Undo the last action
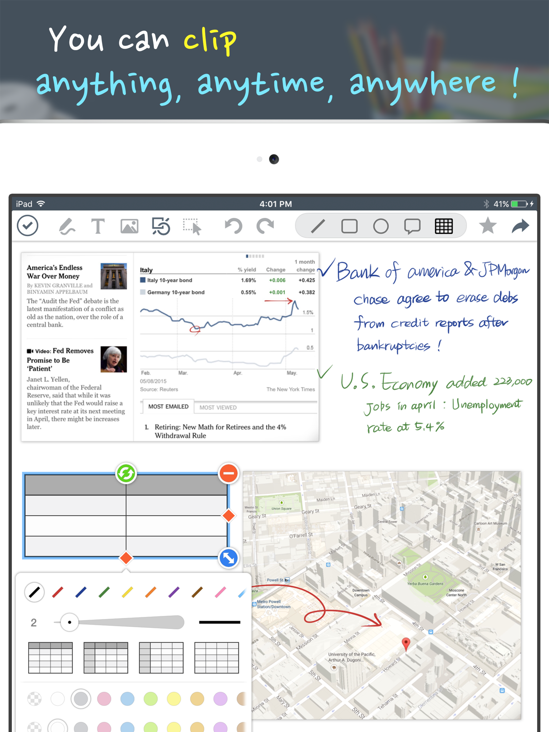The width and height of the screenshot is (549, 732). (234, 226)
